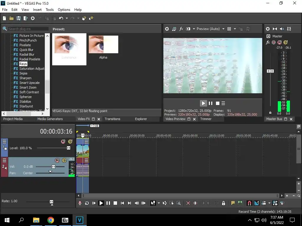Open the audio event's hamburger menu
Image resolution: width=302 pixels, height=226 pixels.
86,160
